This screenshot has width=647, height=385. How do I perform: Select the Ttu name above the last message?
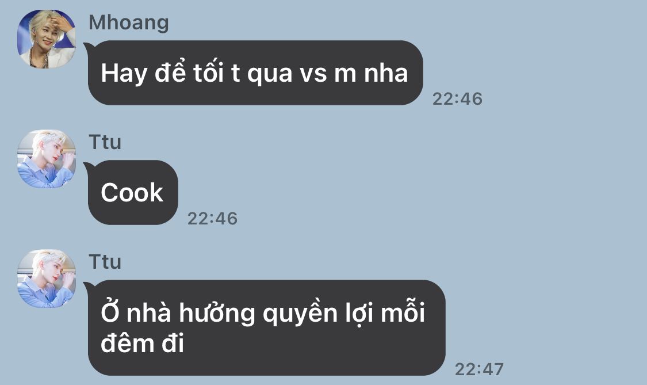point(105,262)
